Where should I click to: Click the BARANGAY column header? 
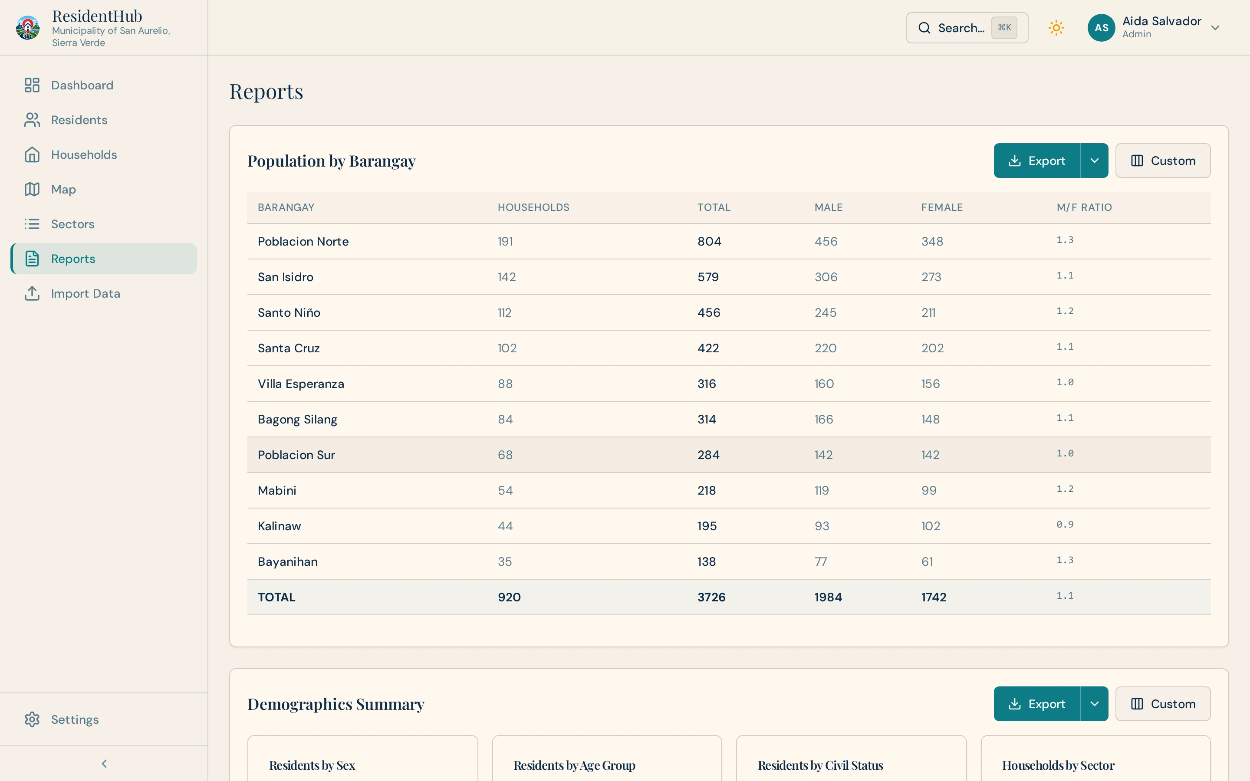[x=286, y=207]
